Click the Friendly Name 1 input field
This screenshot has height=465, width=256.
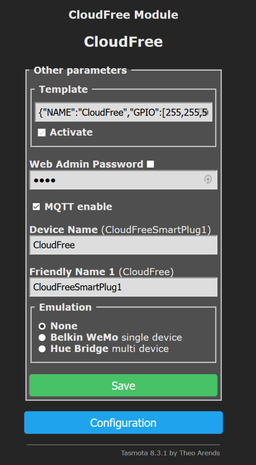click(x=123, y=287)
